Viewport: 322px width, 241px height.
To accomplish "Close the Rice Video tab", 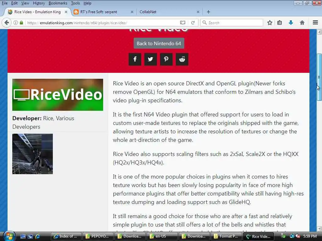I will (x=66, y=12).
